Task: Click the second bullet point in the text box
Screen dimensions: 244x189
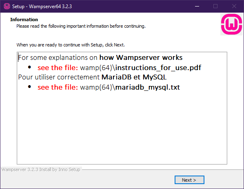Action: point(29,87)
